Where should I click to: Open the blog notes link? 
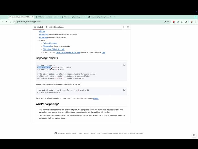(104, 52)
